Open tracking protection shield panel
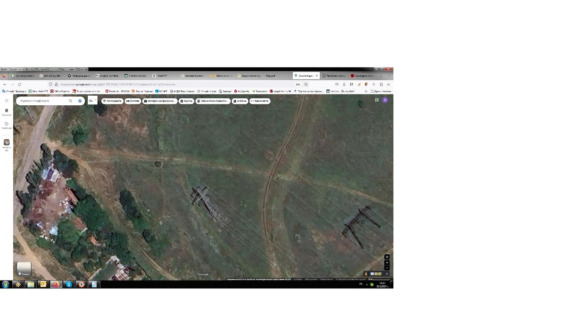 click(51, 84)
